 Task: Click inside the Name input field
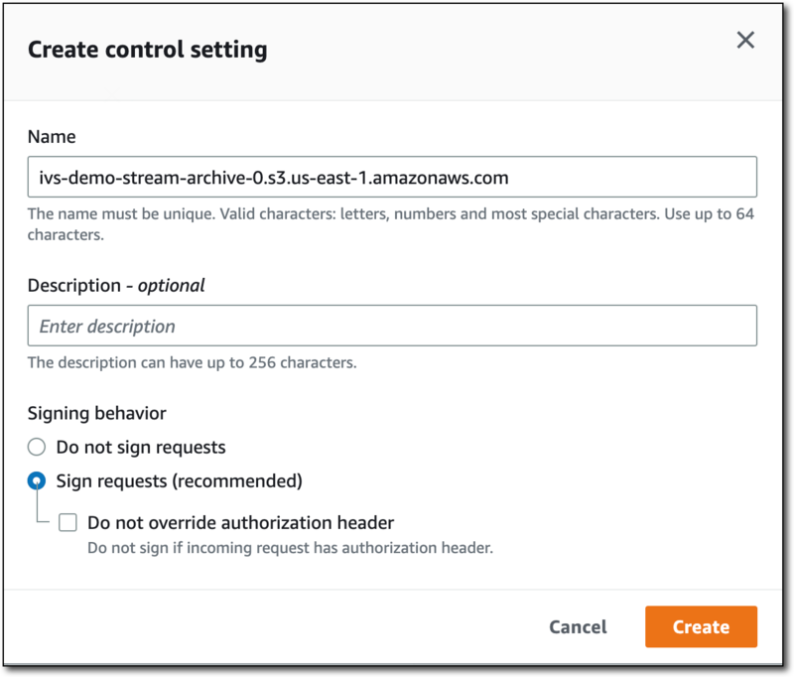393,176
